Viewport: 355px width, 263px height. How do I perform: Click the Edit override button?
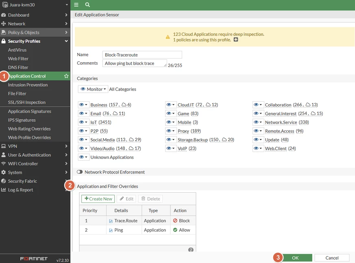(126, 199)
